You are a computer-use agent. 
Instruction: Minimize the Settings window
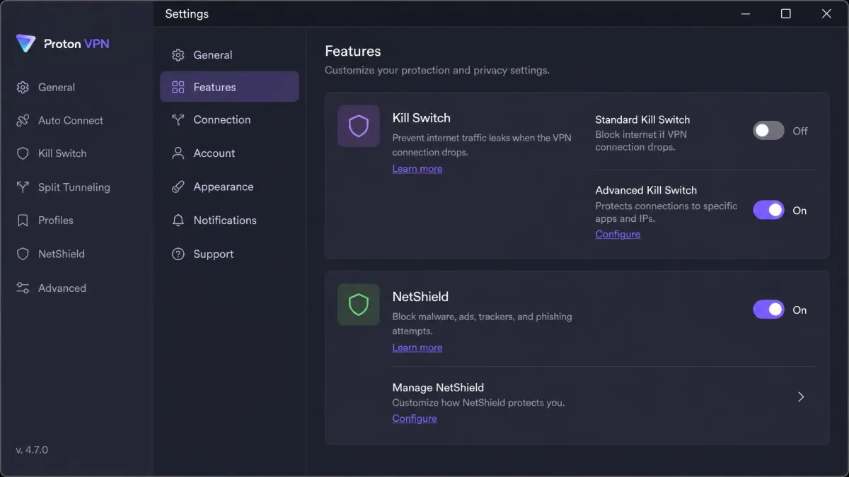pyautogui.click(x=745, y=13)
